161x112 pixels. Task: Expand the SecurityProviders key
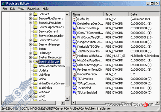(x=30, y=23)
